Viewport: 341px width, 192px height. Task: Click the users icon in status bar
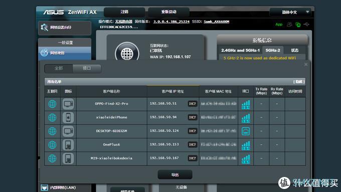[x=289, y=25]
